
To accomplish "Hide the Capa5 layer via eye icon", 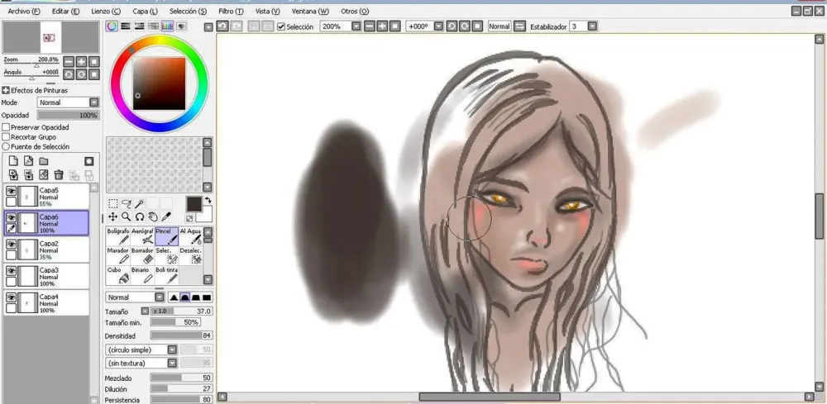I will click(x=11, y=191).
